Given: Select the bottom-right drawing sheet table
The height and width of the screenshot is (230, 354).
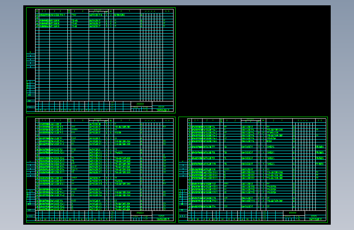Looking at the screenshot, I should coord(253,169).
